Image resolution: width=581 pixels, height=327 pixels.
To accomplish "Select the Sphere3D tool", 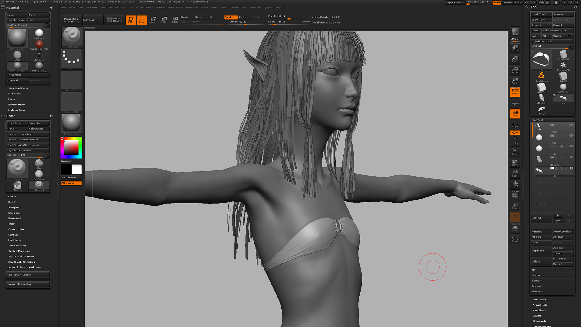I will [563, 87].
